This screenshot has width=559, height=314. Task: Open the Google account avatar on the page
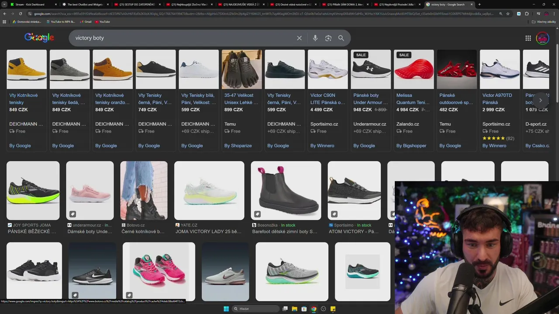click(x=542, y=38)
